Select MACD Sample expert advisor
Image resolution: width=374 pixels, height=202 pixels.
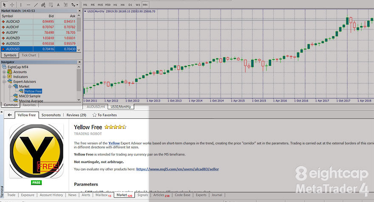point(30,96)
